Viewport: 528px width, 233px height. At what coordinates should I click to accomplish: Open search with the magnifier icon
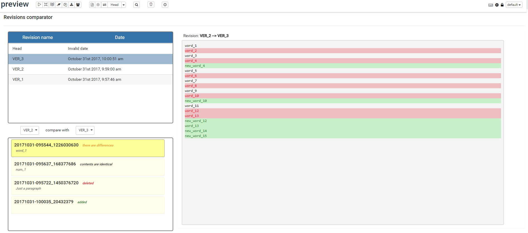click(x=136, y=5)
